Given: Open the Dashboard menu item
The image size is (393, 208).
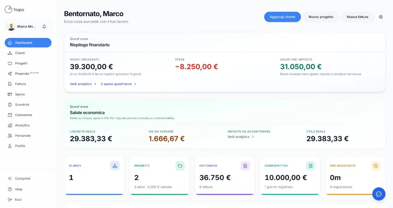Looking at the screenshot, I should (28, 43).
